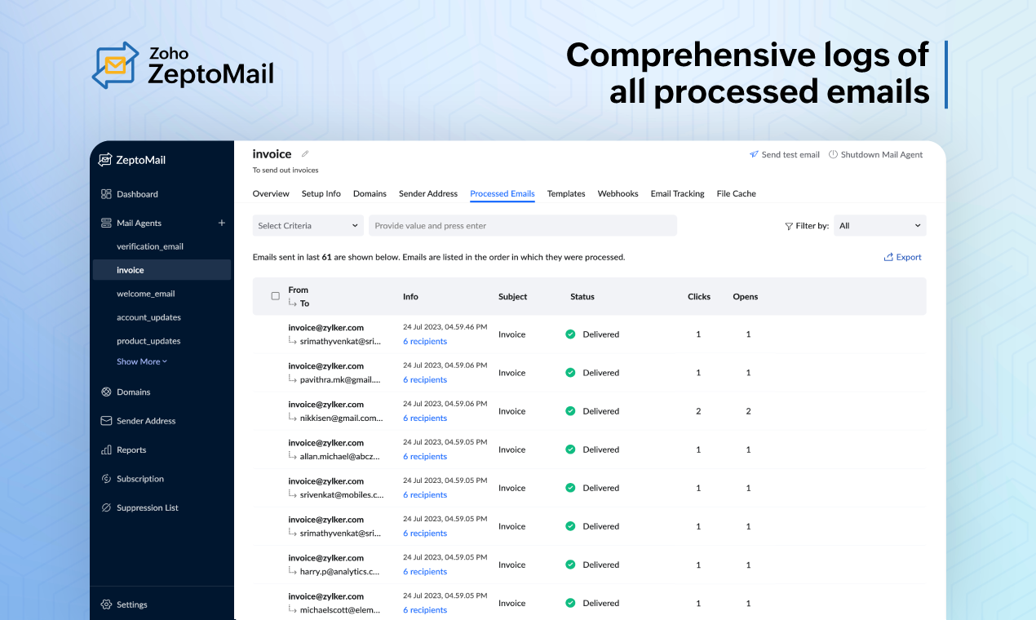Edit the invoice agent name via pencil icon
This screenshot has height=620, width=1036.
[x=305, y=153]
